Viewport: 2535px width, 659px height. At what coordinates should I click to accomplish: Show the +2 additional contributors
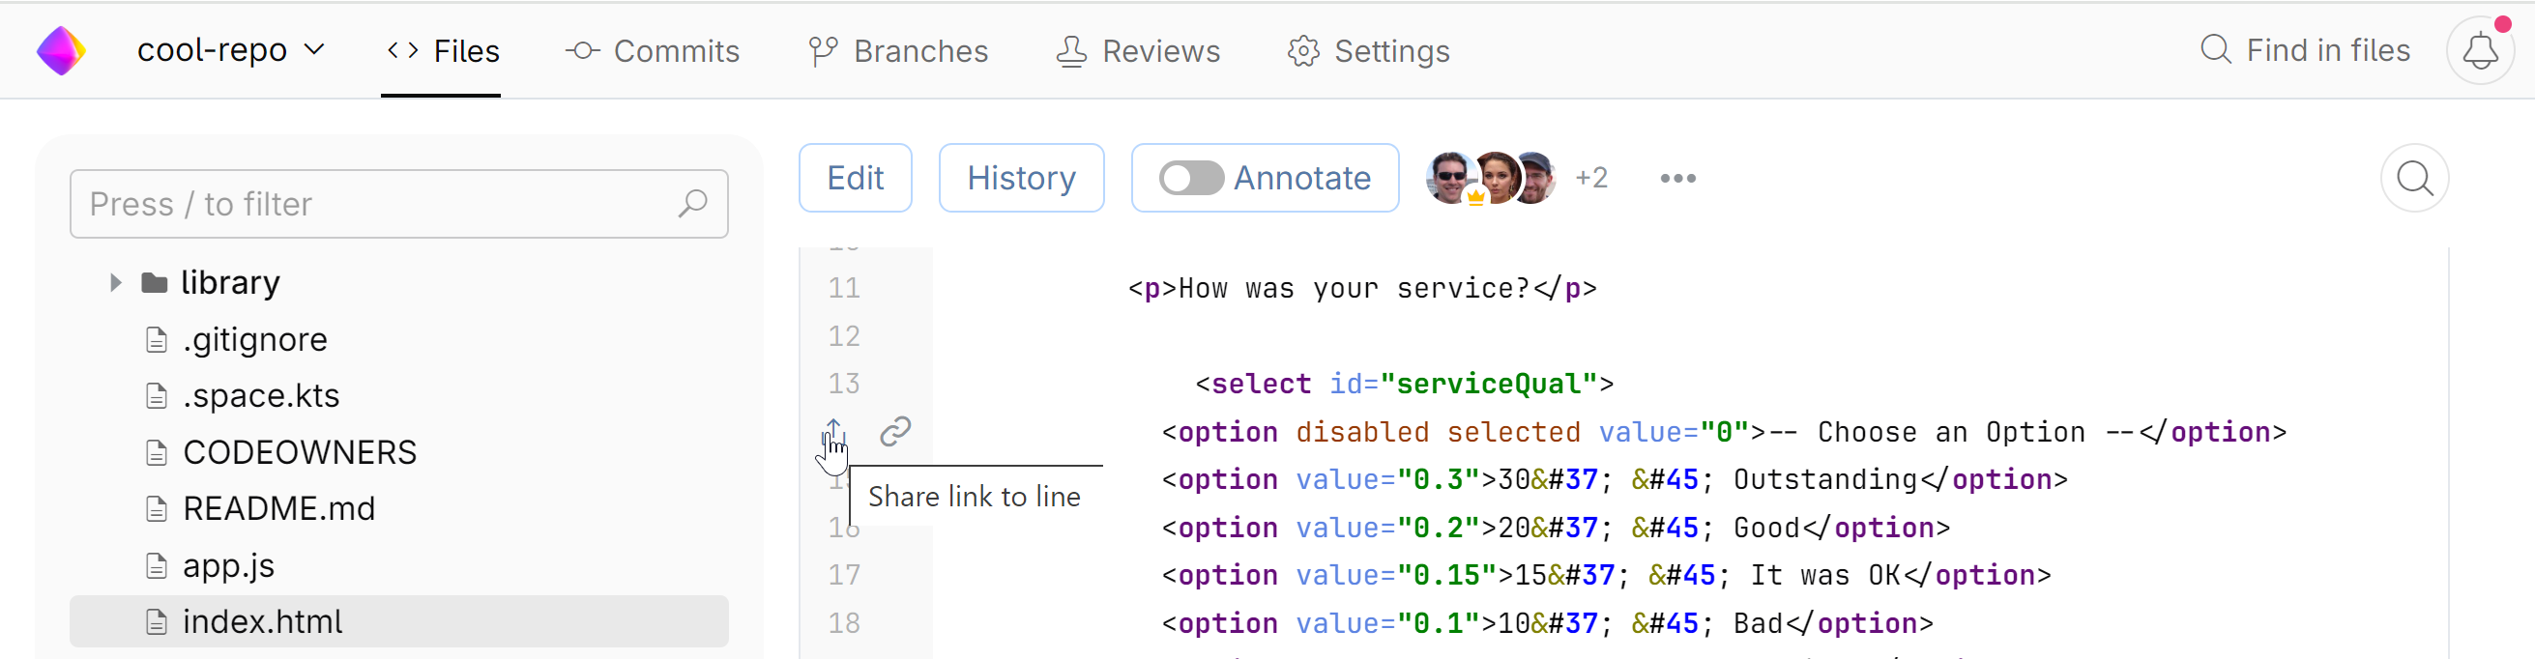1590,178
